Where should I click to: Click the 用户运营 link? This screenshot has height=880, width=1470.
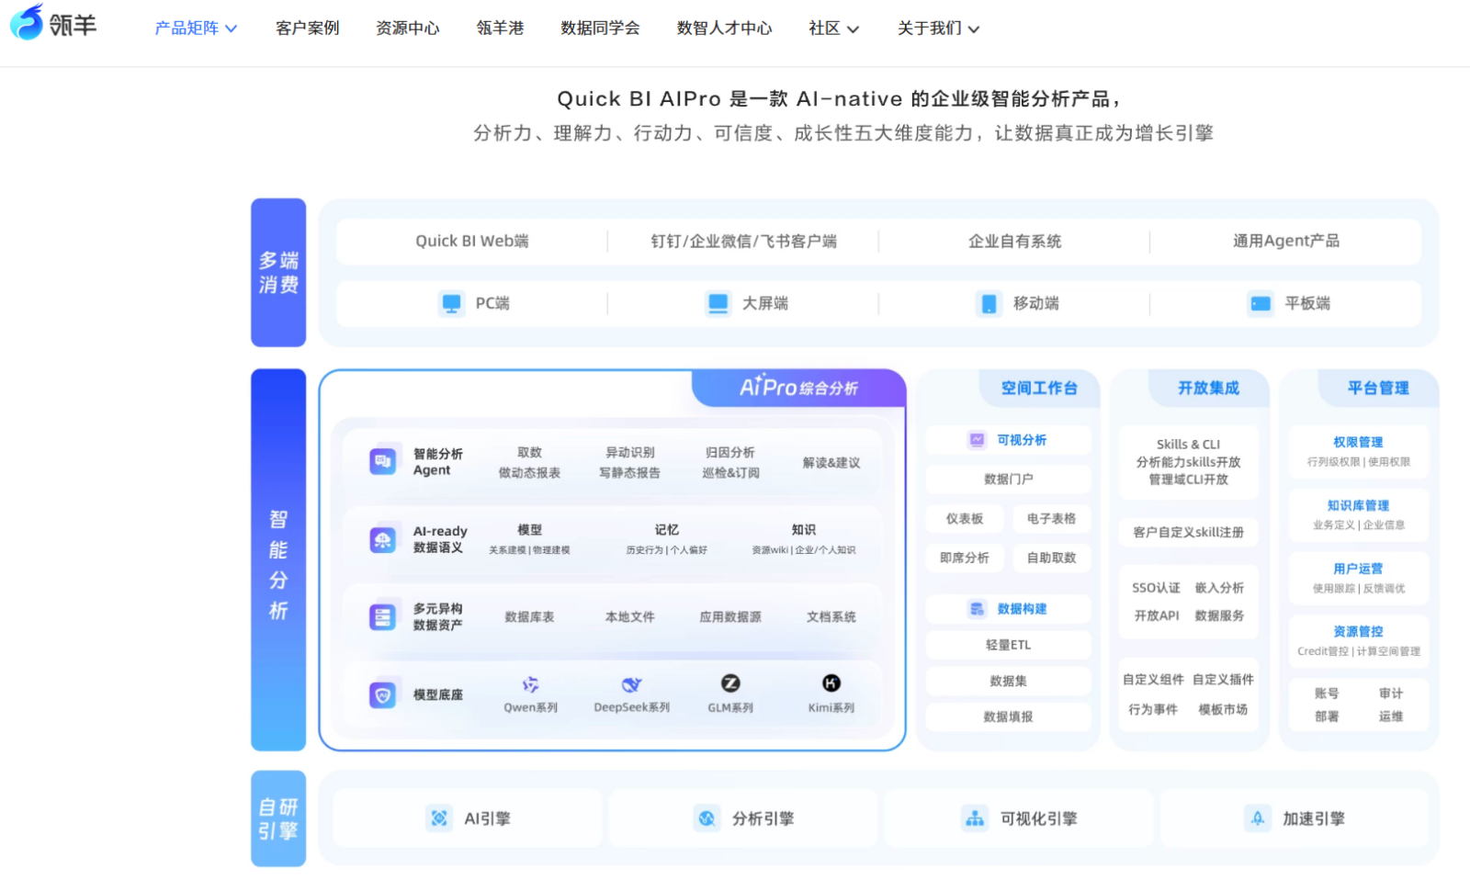tap(1358, 570)
